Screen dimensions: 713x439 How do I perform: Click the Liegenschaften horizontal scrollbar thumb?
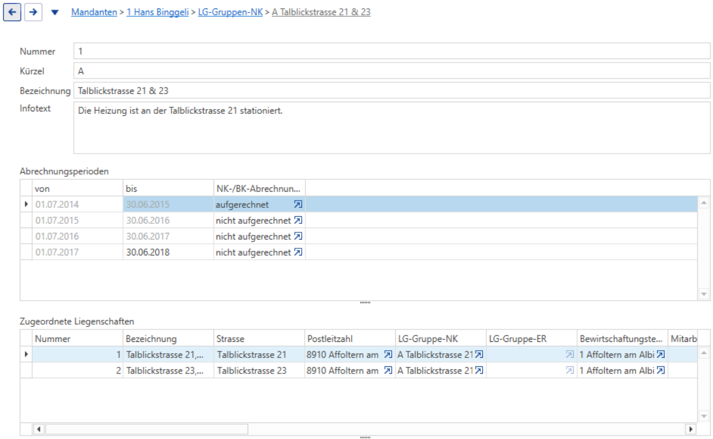147,429
